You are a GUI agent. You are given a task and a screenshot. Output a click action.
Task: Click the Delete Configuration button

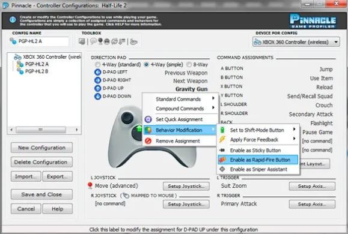coord(41,162)
